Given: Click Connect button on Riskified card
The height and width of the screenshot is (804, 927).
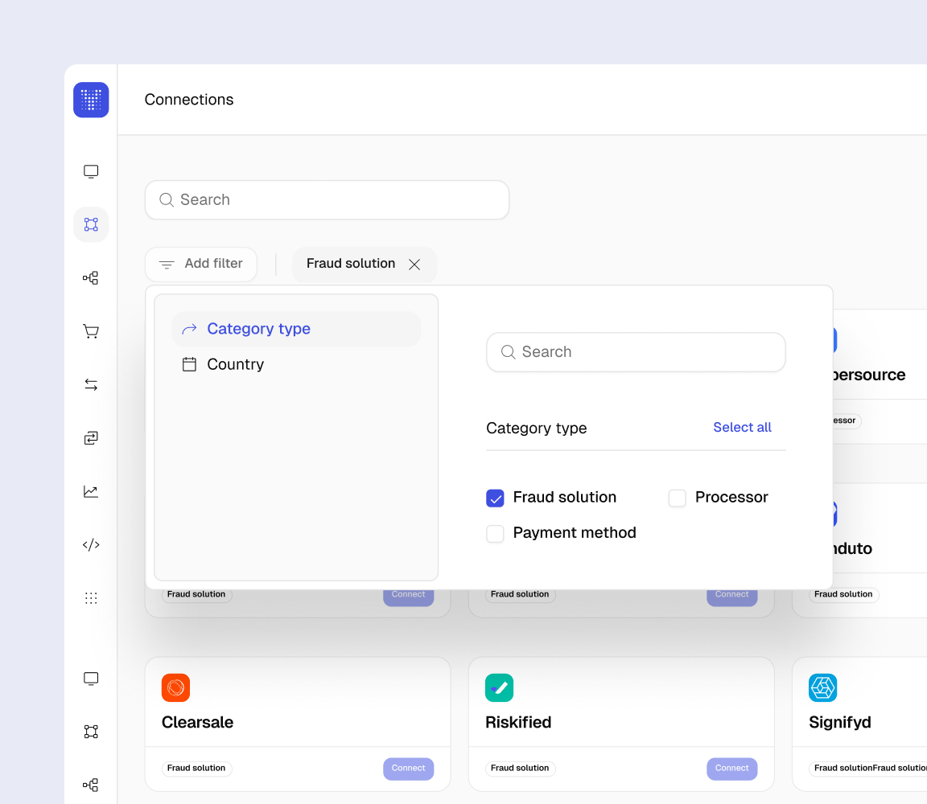Looking at the screenshot, I should click(731, 769).
